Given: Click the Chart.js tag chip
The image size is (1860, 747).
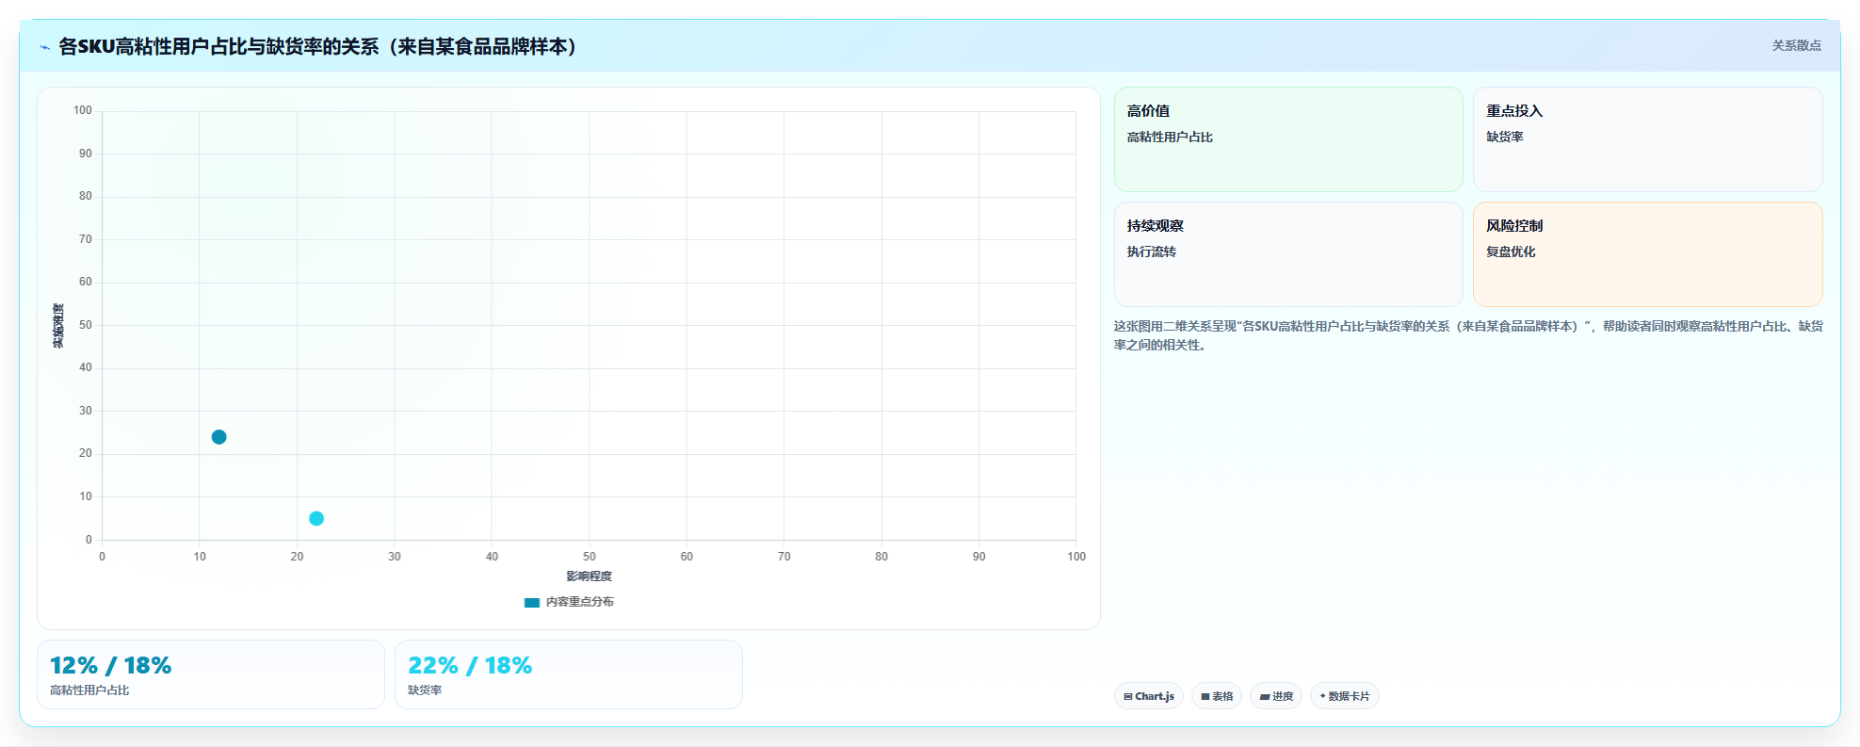Looking at the screenshot, I should coord(1149,696).
